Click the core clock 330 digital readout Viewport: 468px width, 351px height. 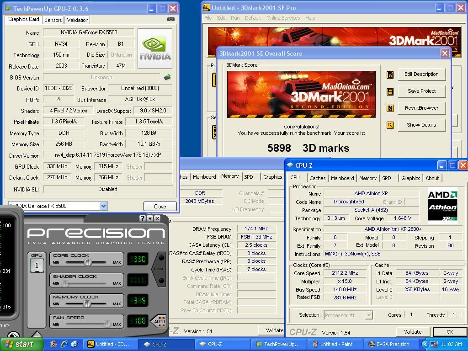pos(138,259)
